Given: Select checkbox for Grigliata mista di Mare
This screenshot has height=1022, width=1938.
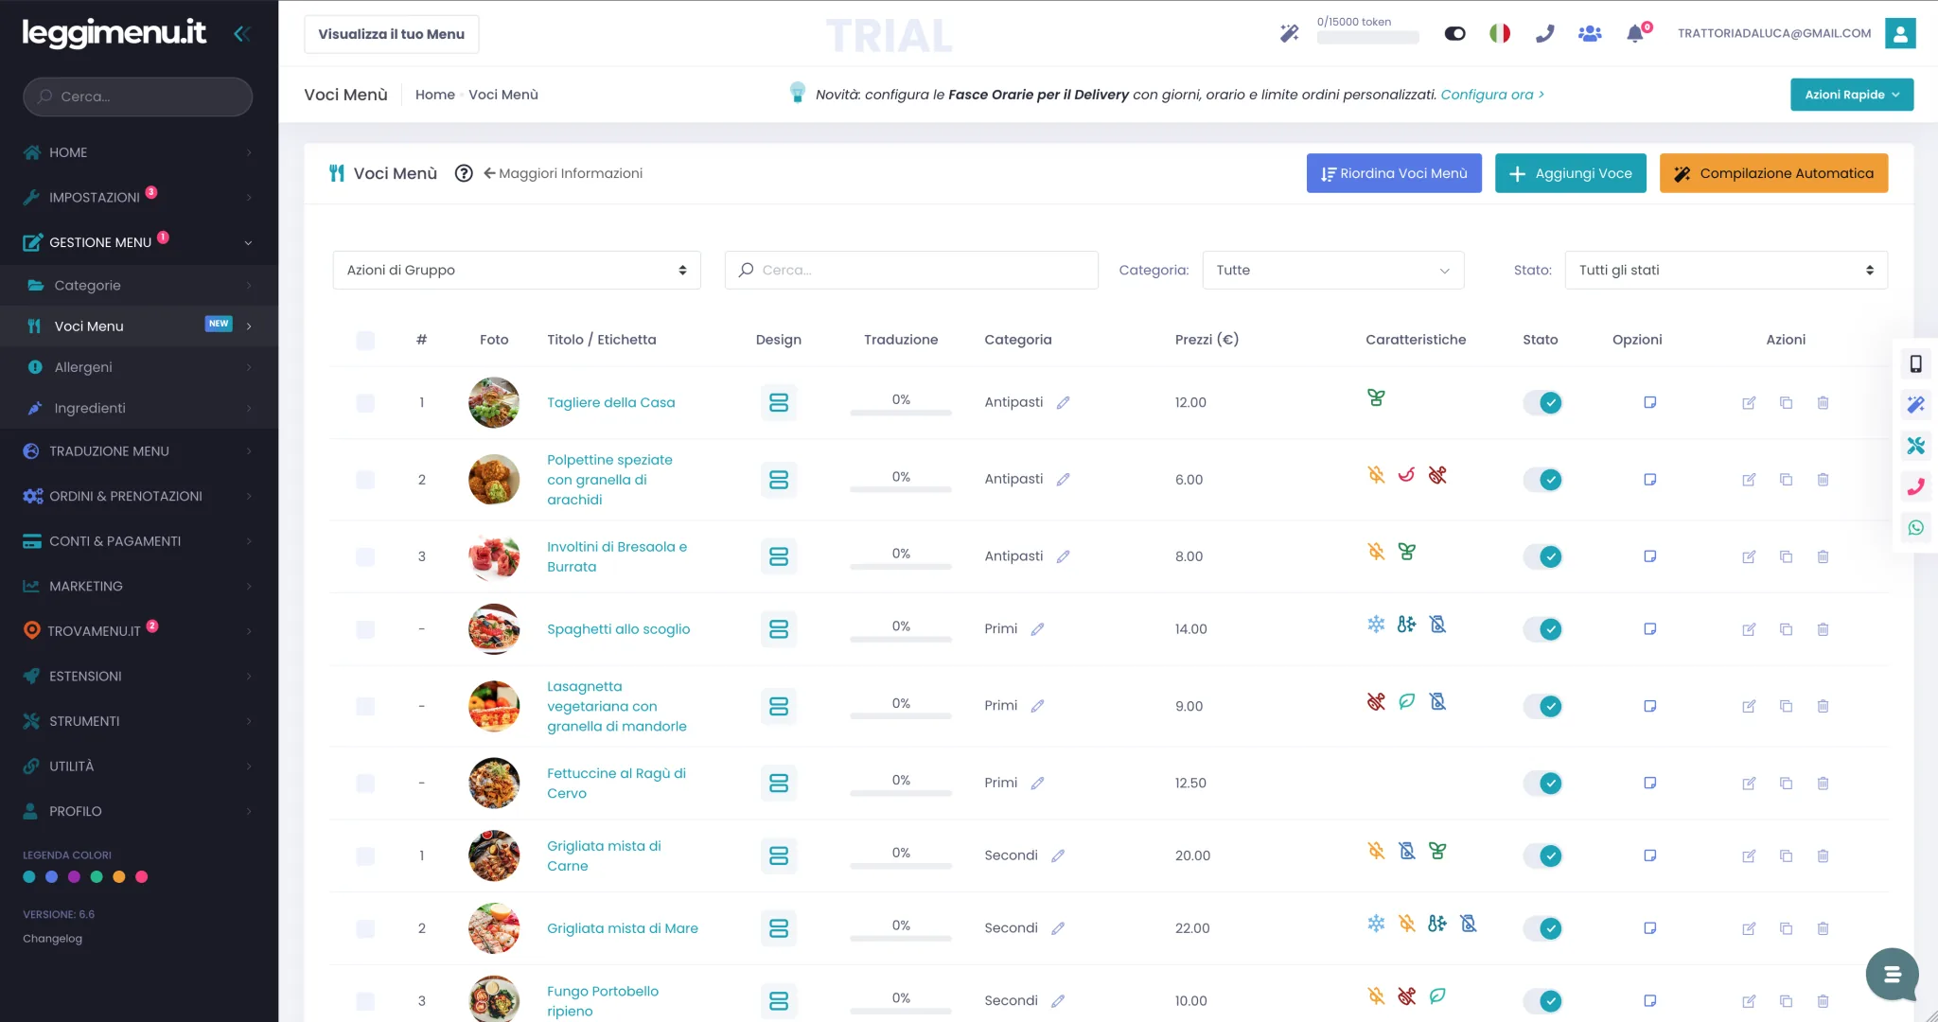Looking at the screenshot, I should (x=365, y=929).
